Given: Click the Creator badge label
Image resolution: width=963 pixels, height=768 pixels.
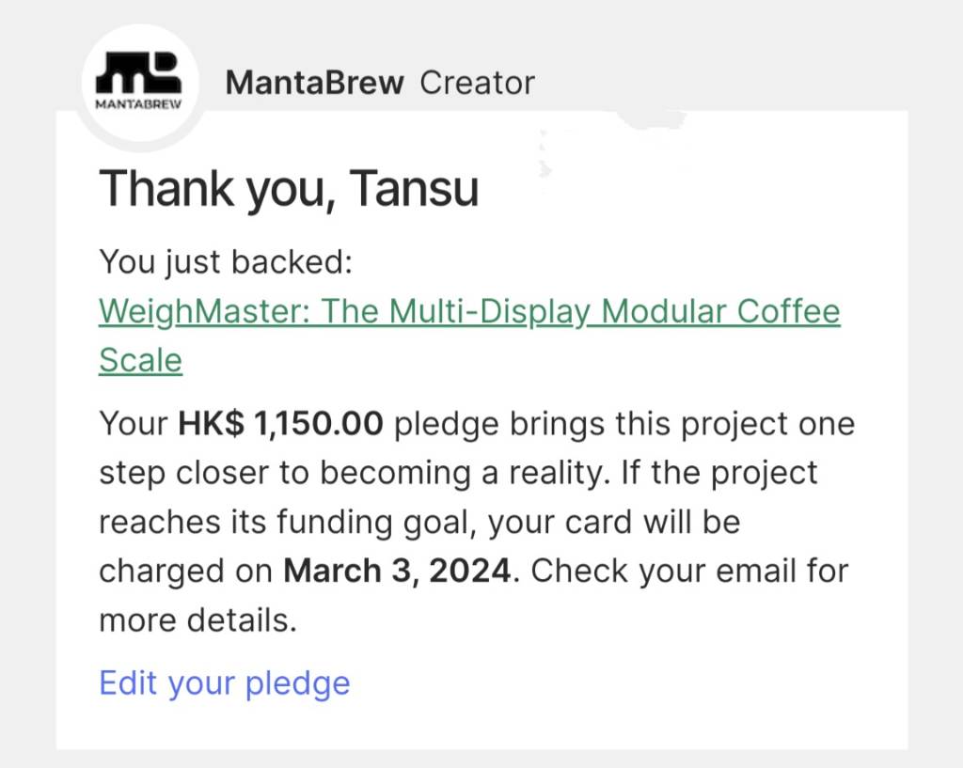Looking at the screenshot, I should 477,83.
